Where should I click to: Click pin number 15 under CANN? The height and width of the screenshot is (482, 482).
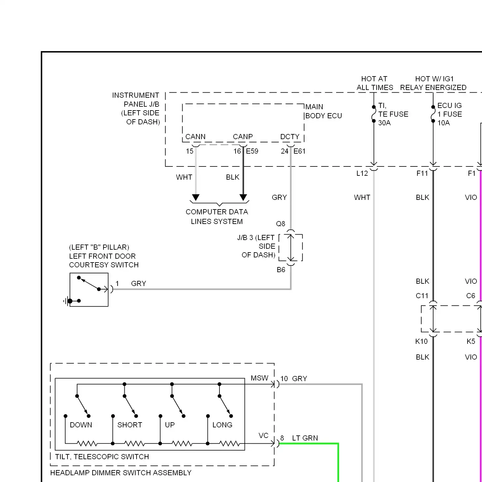[x=190, y=151]
